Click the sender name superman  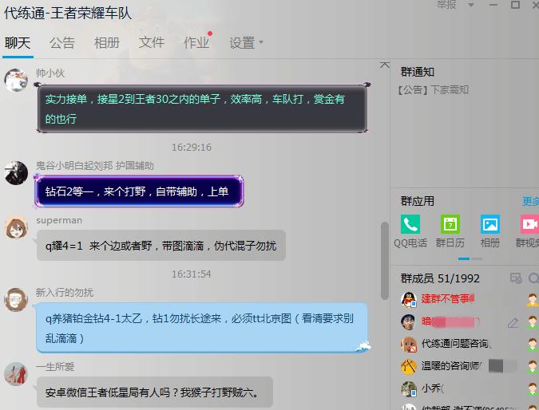[59, 220]
